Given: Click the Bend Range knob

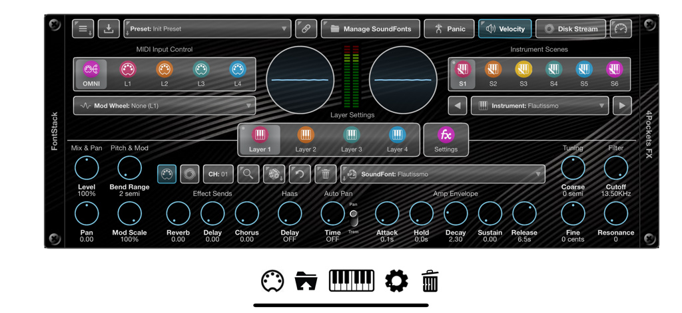Looking at the screenshot, I should (x=130, y=168).
